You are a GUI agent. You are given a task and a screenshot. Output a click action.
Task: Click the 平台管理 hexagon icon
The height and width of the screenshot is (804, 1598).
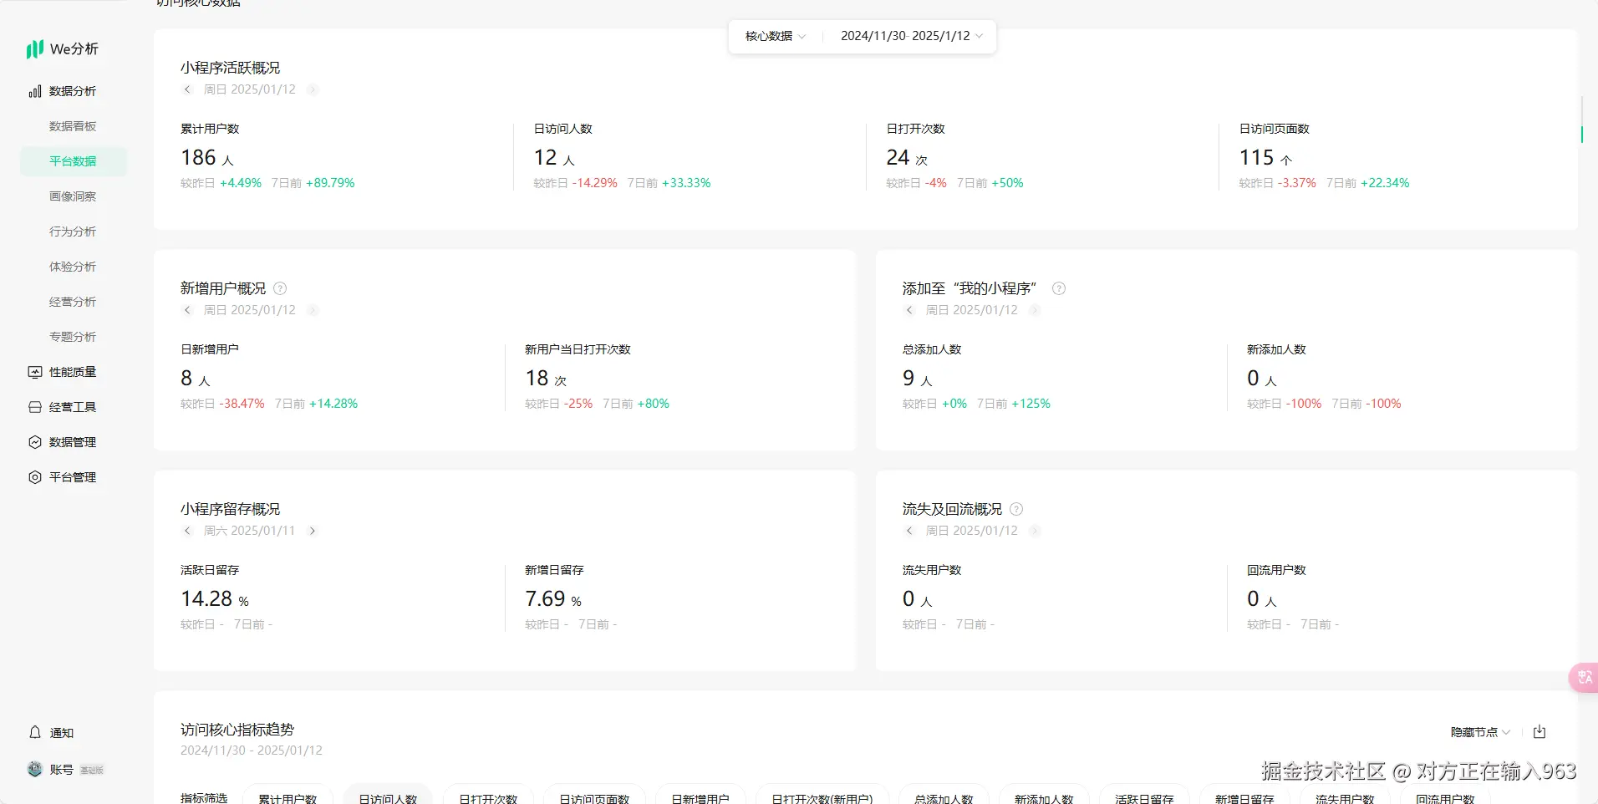[35, 477]
